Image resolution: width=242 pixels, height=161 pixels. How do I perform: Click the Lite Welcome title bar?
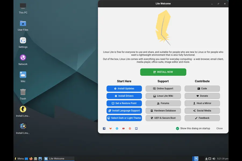pos(163,3)
